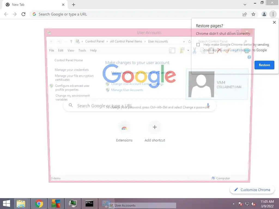Screen dimensions: 279x209
Task: Reload the current Chrome page
Action: coord(23,14)
